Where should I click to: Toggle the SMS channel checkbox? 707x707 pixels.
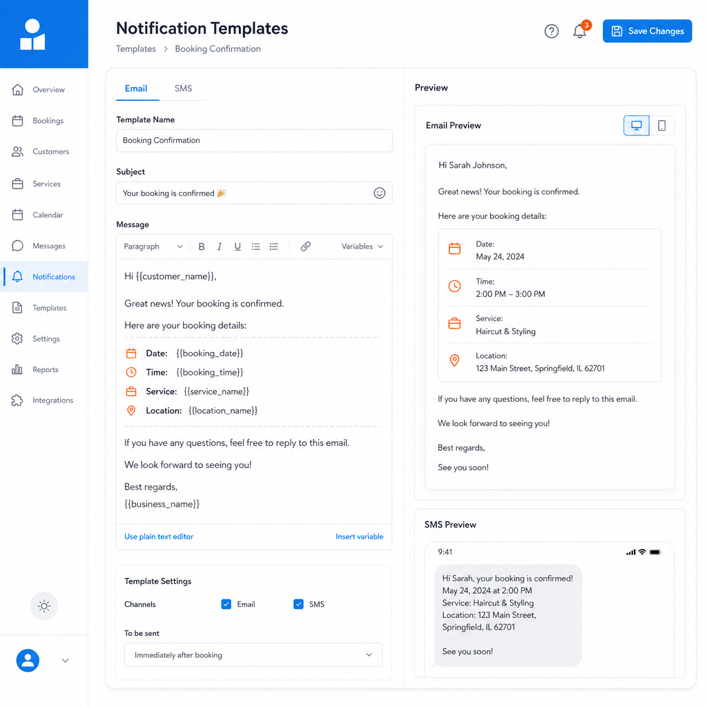[298, 604]
